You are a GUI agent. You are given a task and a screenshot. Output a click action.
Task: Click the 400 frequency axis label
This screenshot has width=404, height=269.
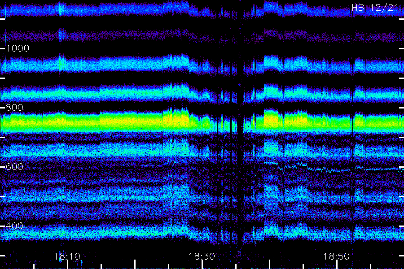(14, 226)
